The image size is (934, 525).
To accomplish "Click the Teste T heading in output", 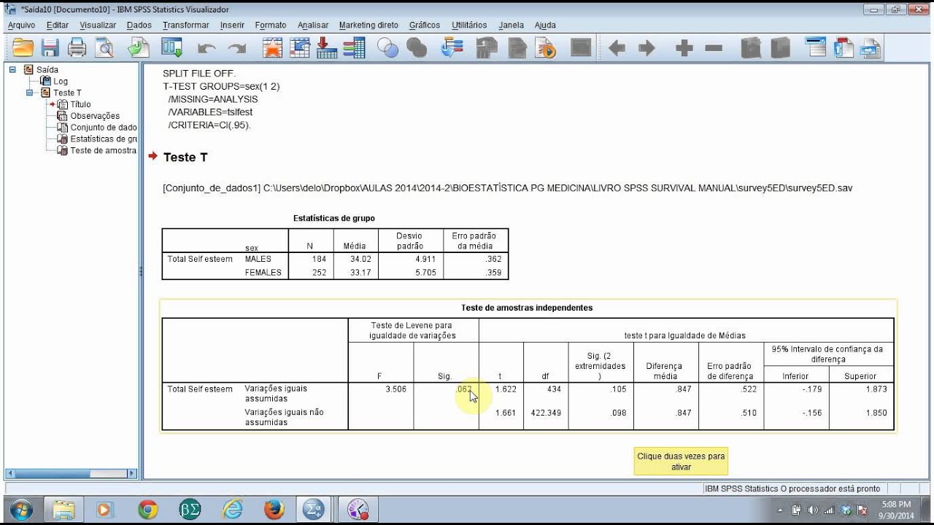I will pyautogui.click(x=185, y=157).
